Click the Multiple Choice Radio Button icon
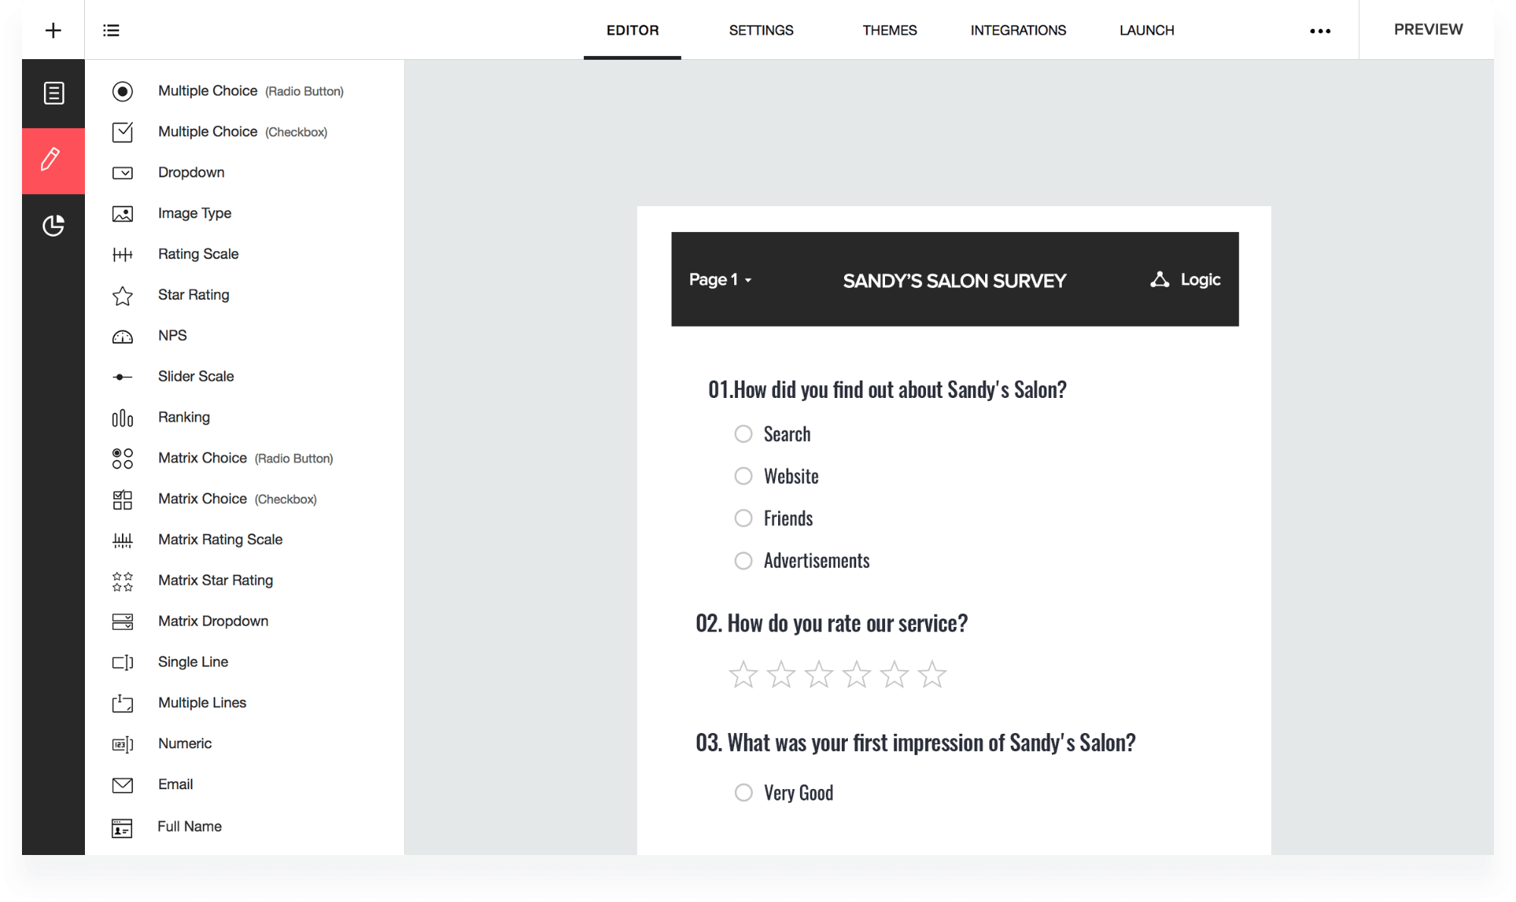This screenshot has width=1516, height=902. (123, 90)
